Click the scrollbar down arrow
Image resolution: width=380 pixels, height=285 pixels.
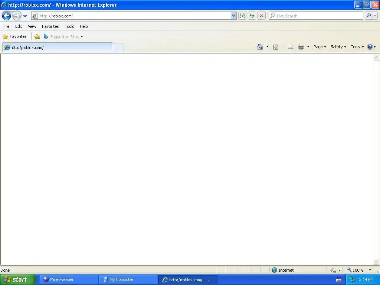376,261
